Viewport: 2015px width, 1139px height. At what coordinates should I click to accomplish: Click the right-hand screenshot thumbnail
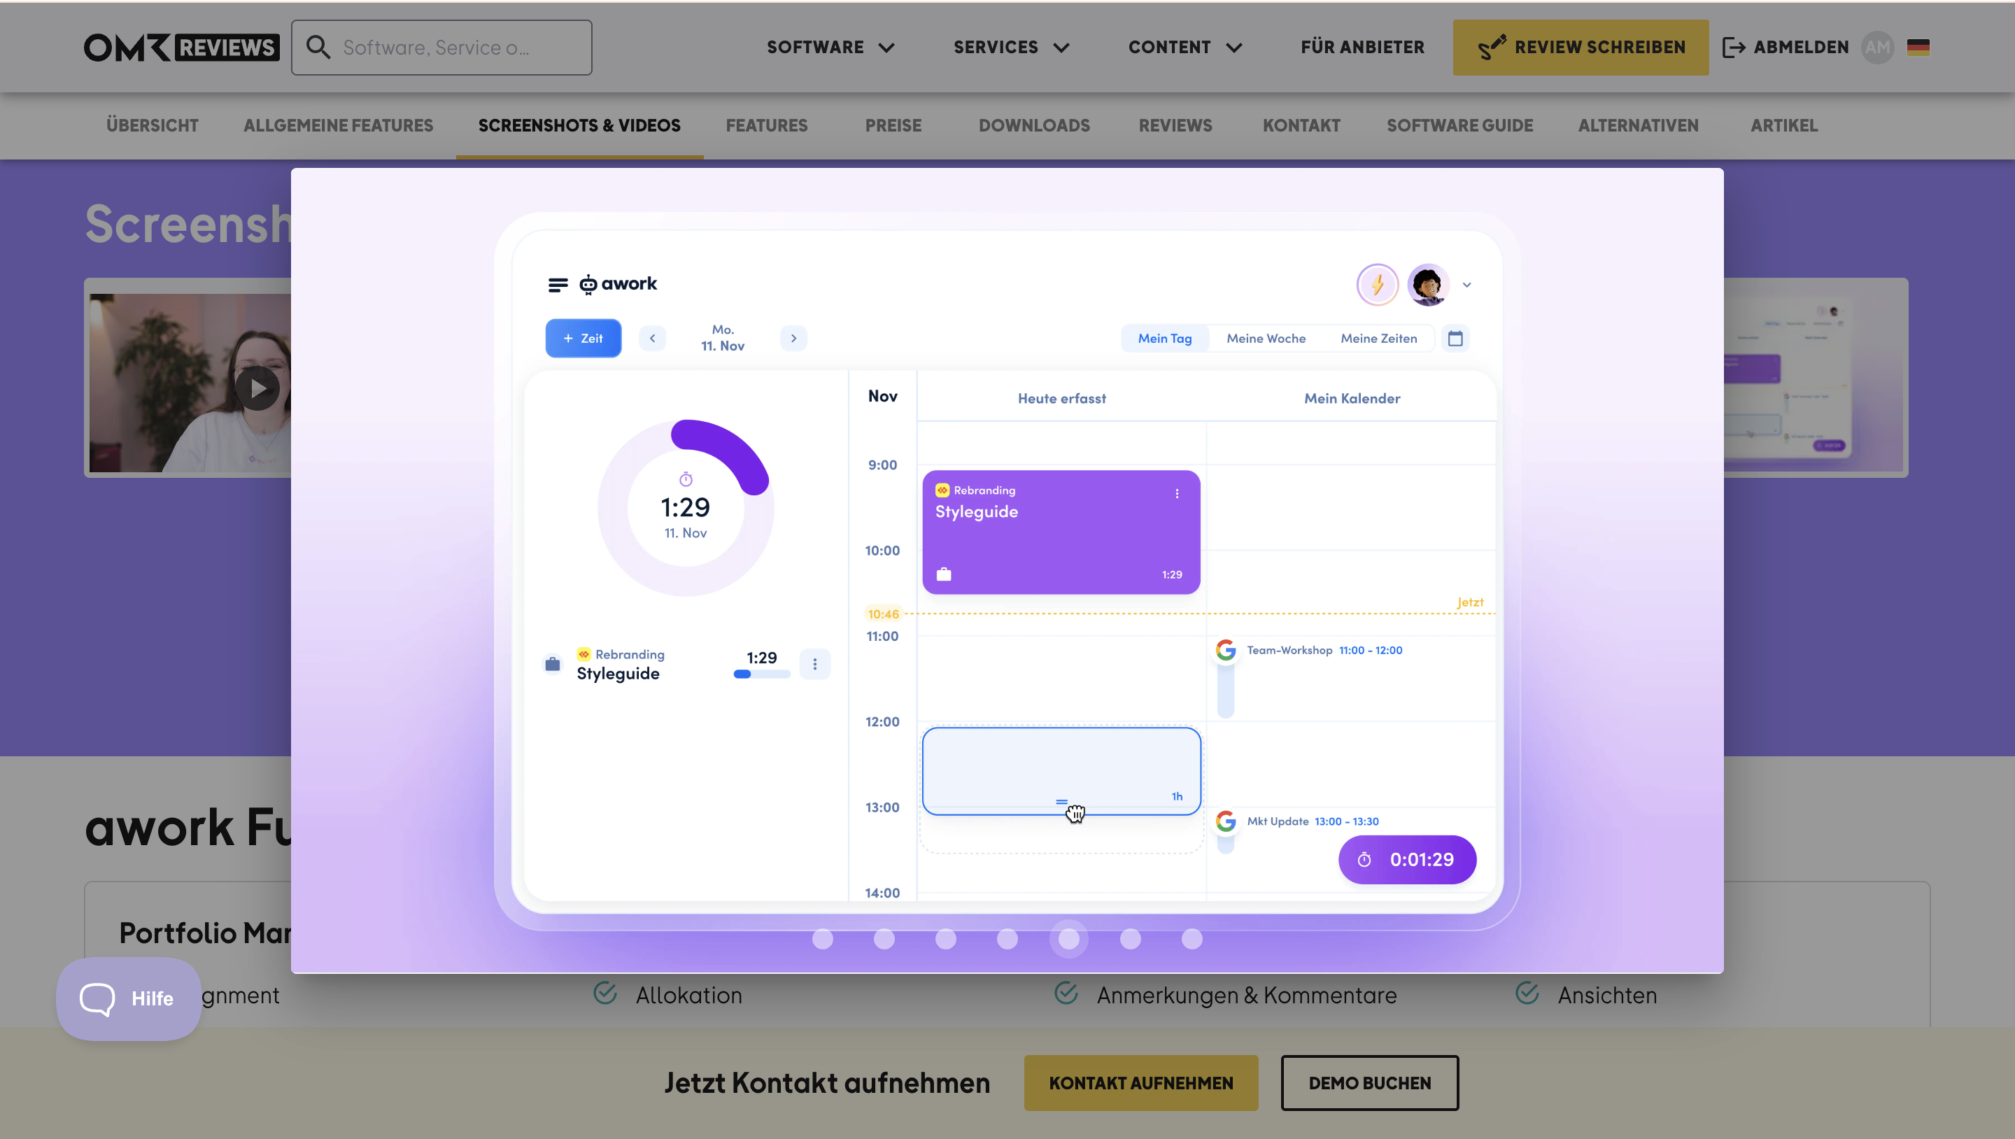point(1815,378)
